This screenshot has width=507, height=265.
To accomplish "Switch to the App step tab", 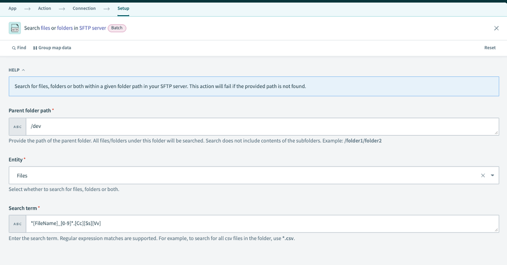I will click(13, 9).
